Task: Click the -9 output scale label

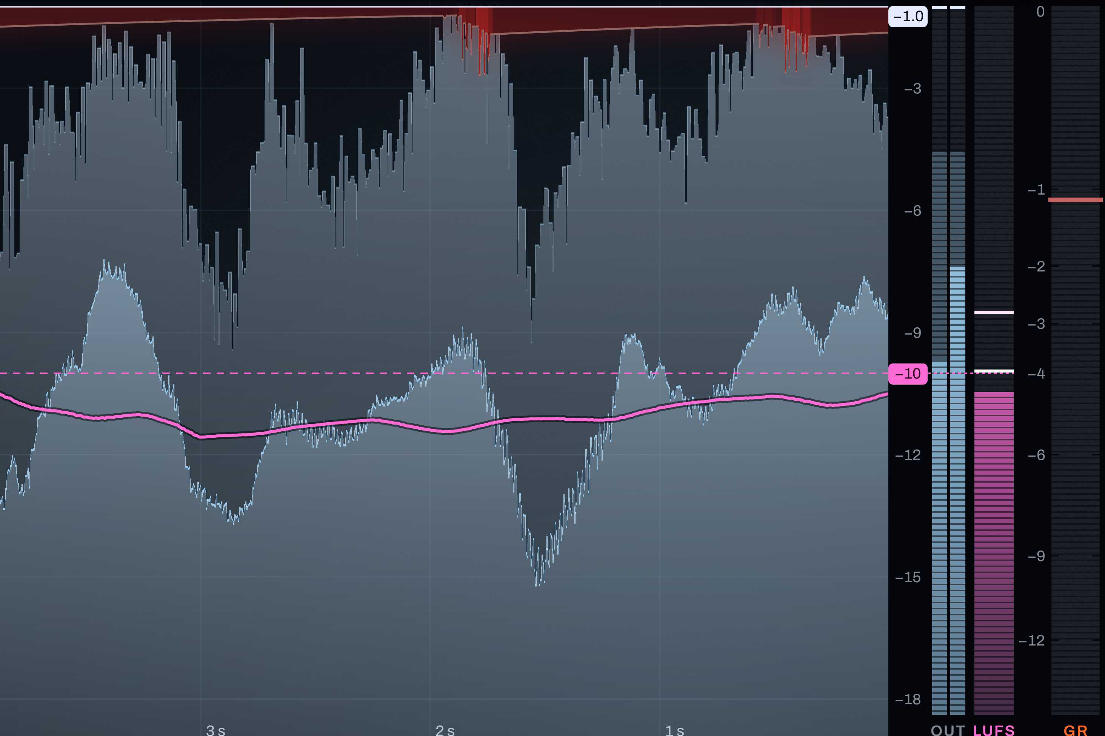Action: [913, 333]
